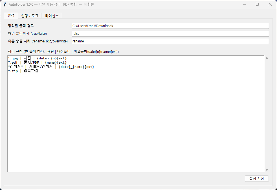Select the 설정 tab
The image size is (277, 190).
(11, 15)
